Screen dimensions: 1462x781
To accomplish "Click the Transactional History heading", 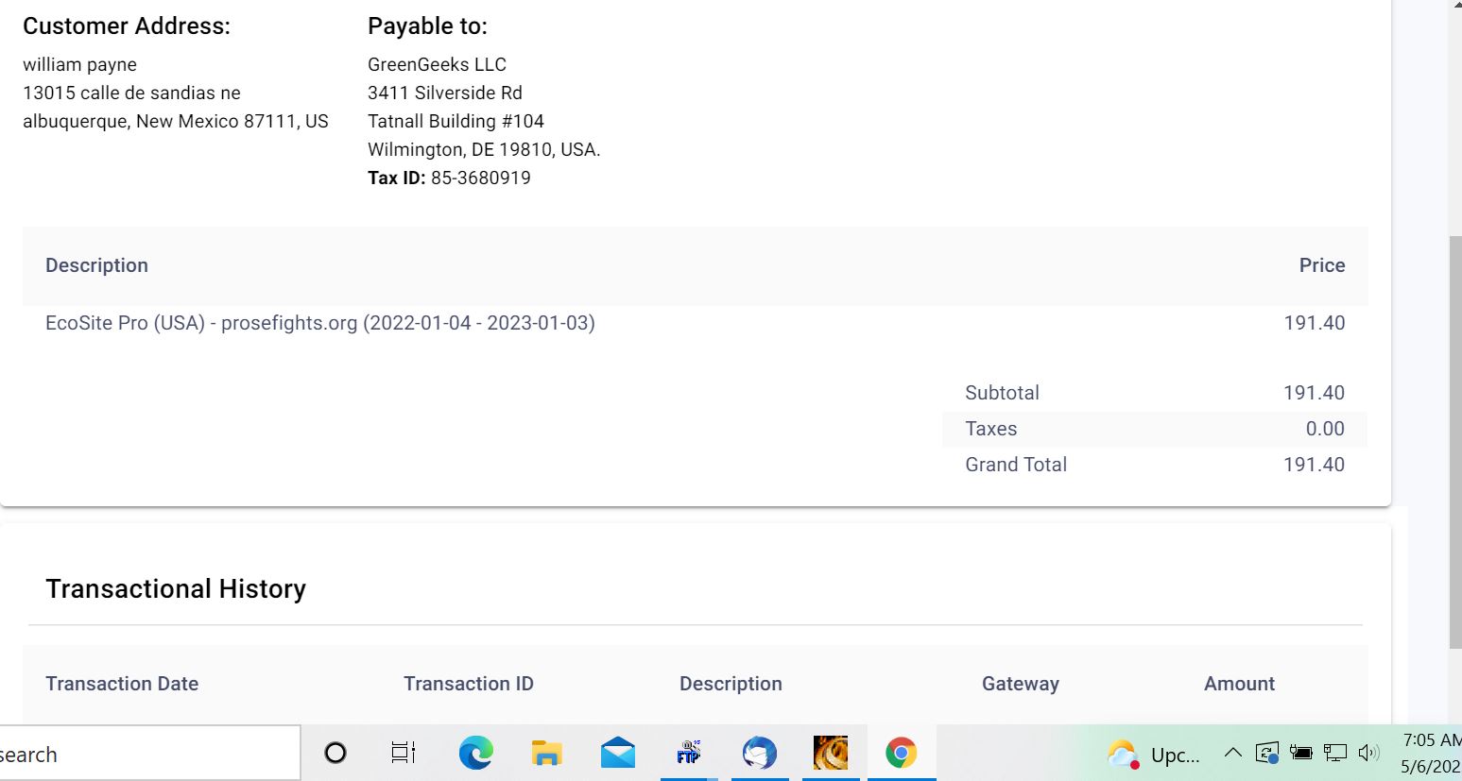I will point(176,588).
